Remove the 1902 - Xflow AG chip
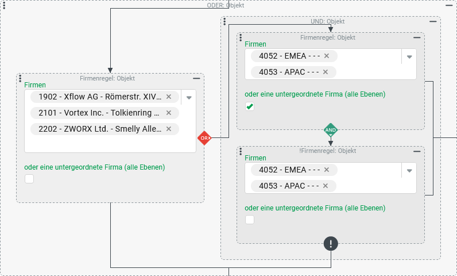 pos(169,97)
